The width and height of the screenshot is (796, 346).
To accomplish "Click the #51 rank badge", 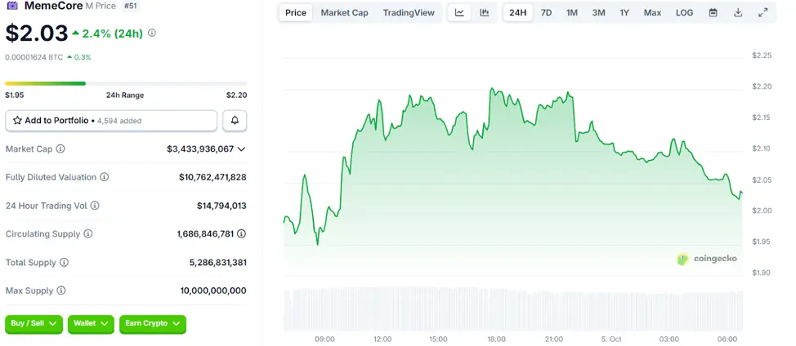I will (131, 6).
